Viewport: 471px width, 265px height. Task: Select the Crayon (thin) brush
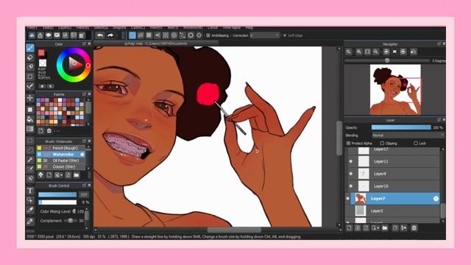point(60,166)
